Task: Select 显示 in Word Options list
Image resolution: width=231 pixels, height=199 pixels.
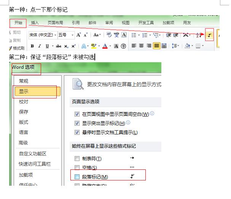Action: 38,92
